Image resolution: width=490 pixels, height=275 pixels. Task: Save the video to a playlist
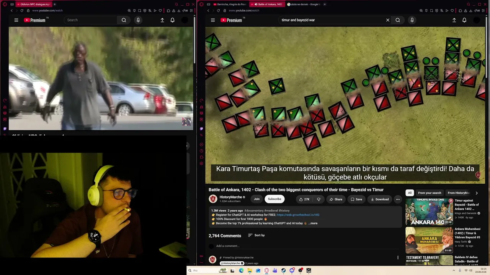[x=356, y=199]
